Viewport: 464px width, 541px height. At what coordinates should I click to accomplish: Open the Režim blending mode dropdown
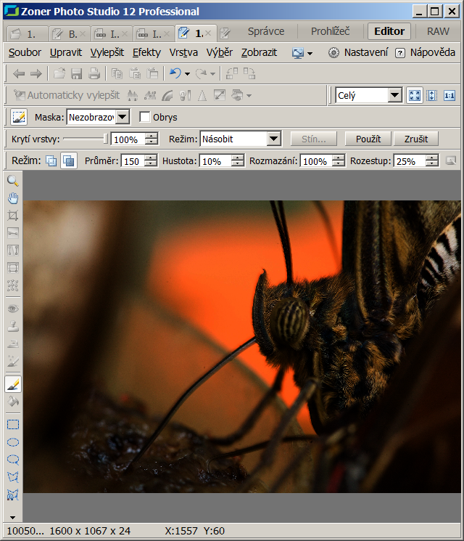(x=273, y=139)
